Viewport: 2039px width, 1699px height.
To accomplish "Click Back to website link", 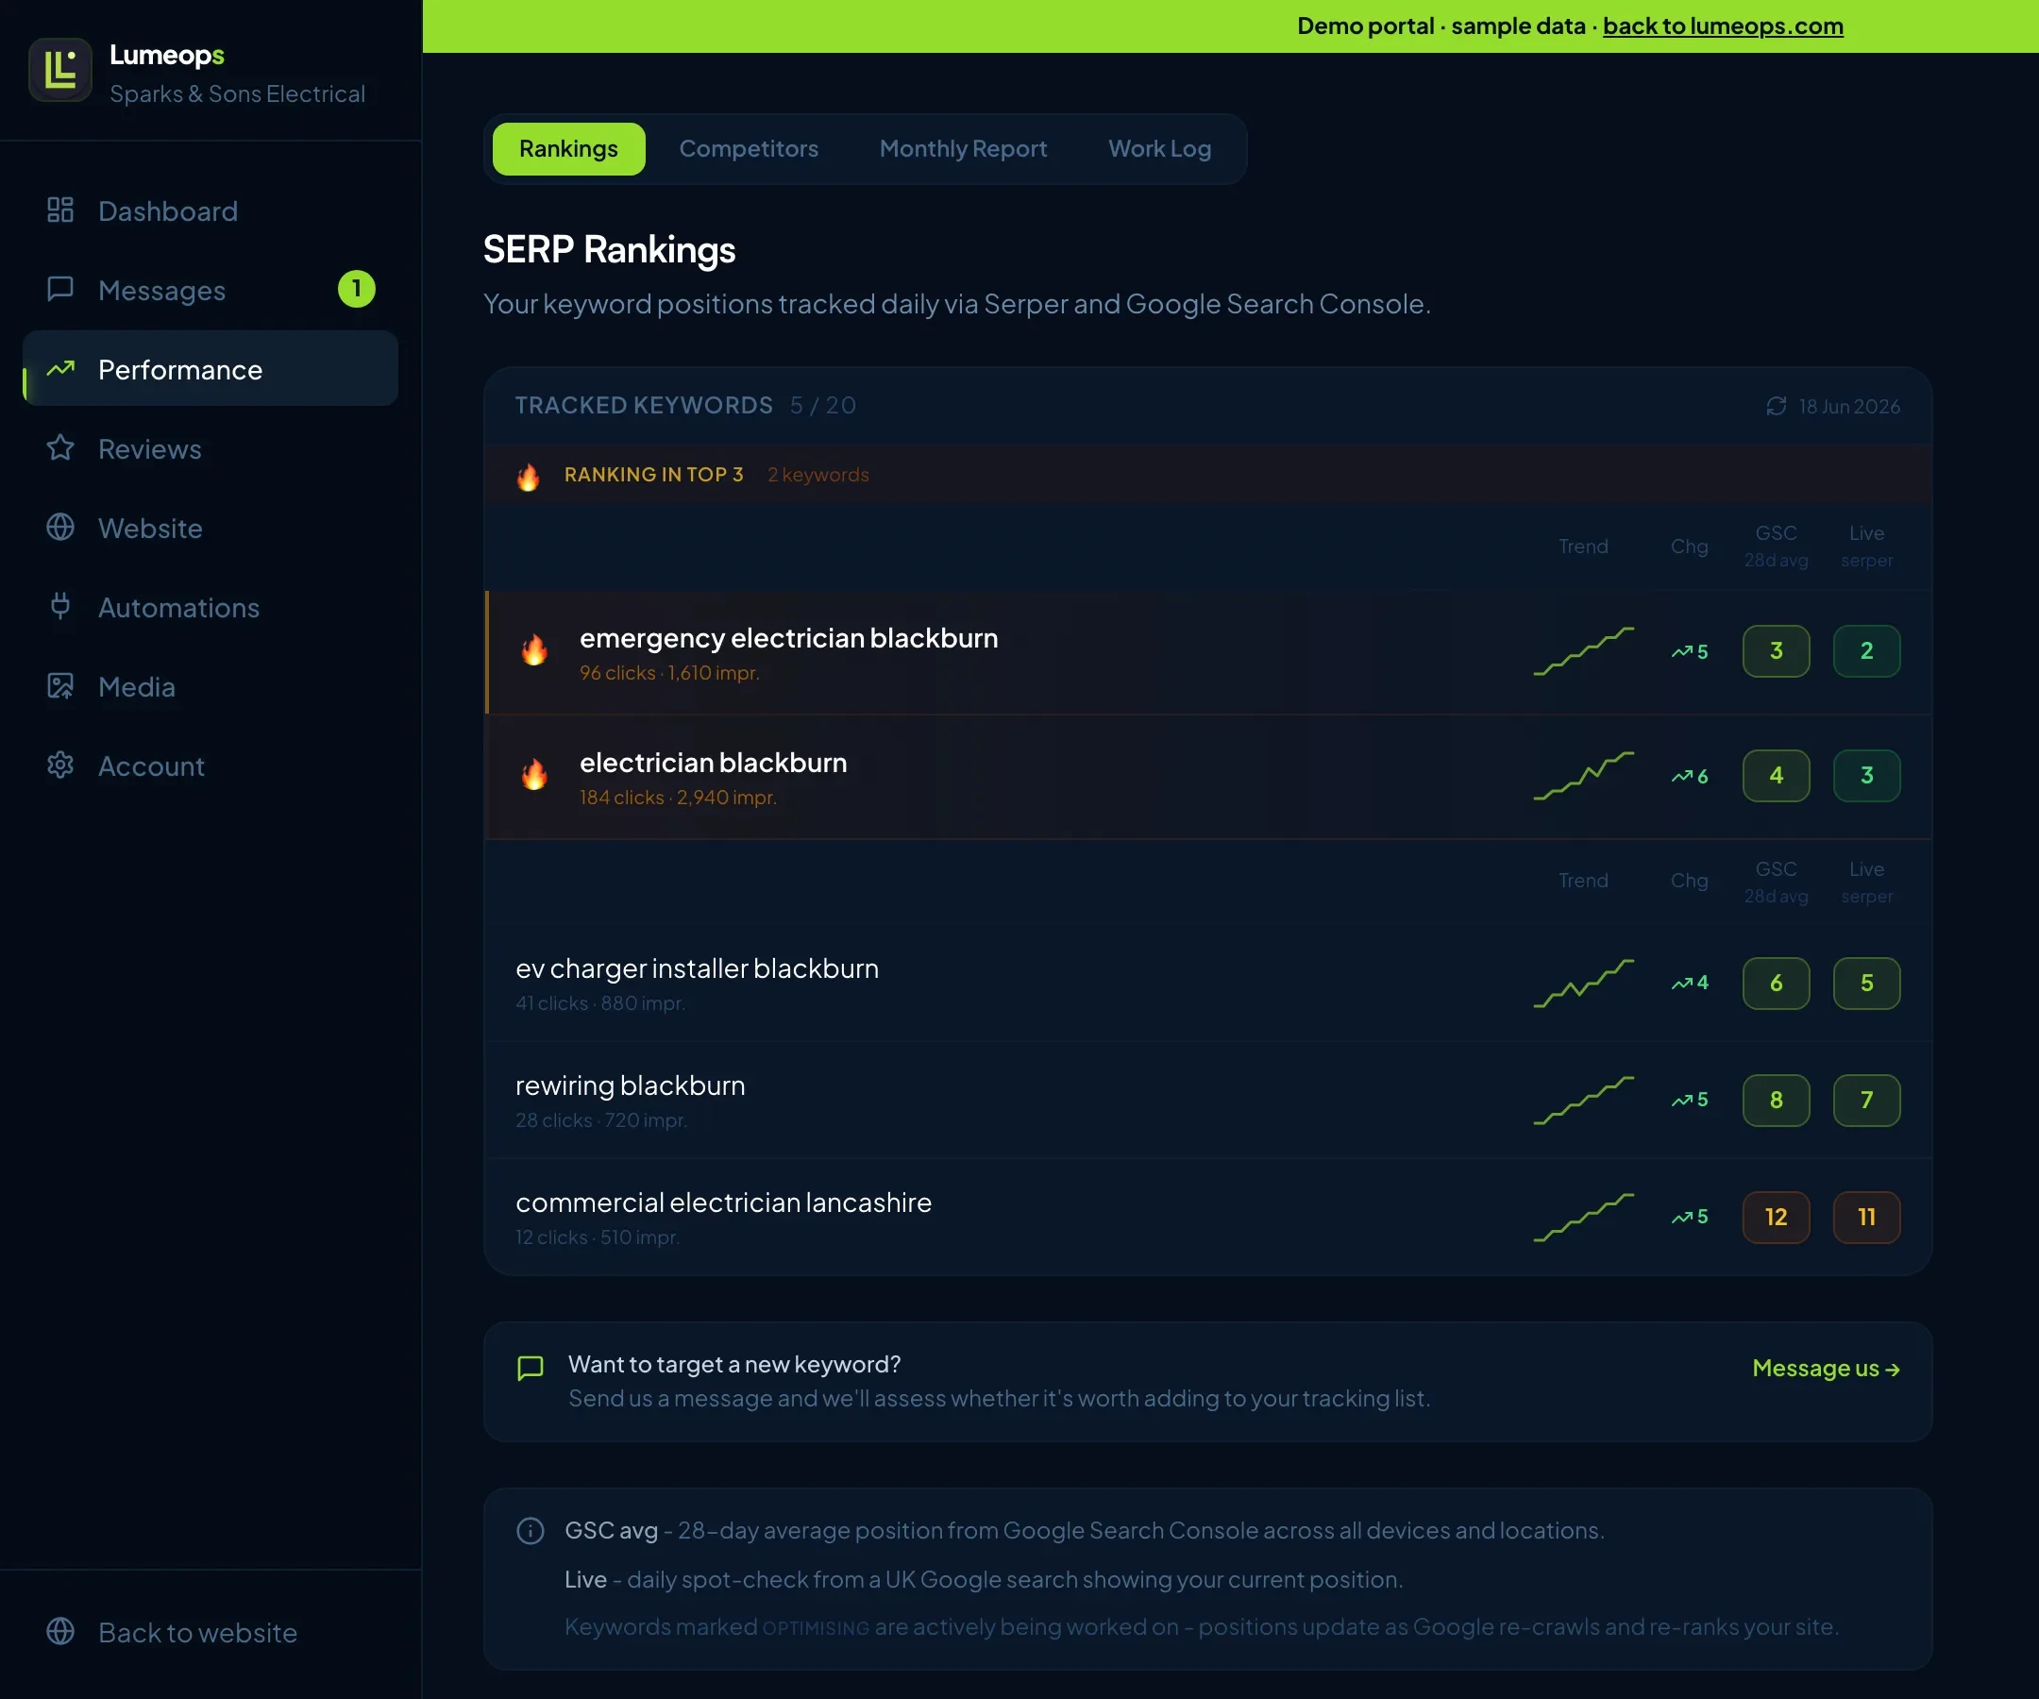I will [x=198, y=1632].
